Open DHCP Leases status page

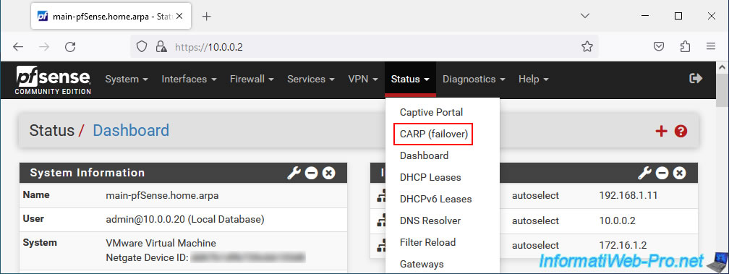[x=430, y=177]
